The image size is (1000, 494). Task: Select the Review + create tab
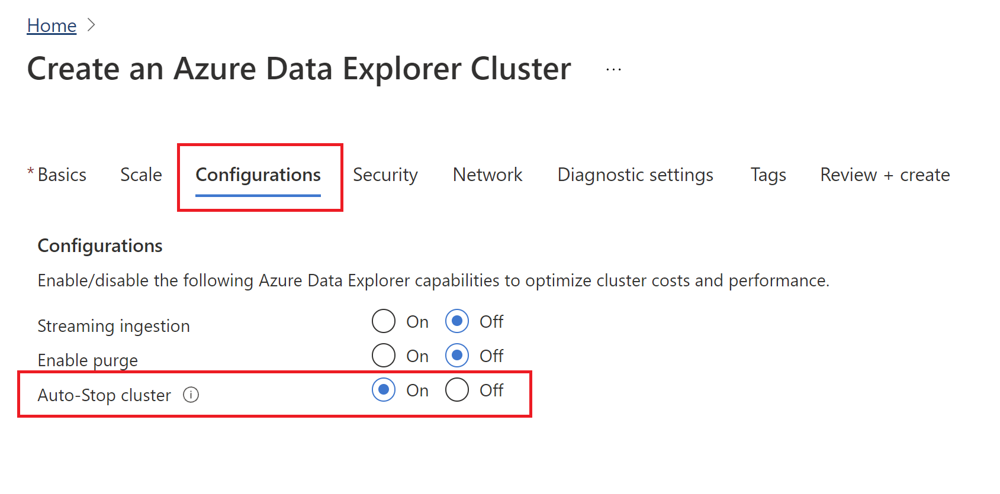pyautogui.click(x=883, y=175)
